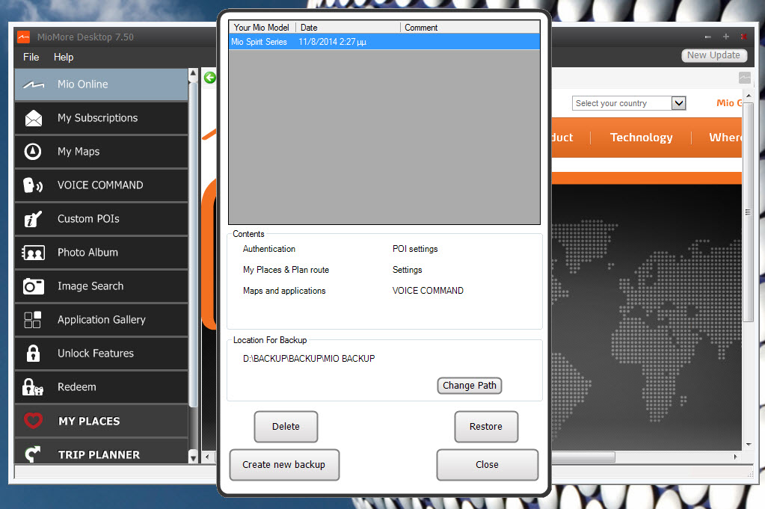Open the Redeem section
Image resolution: width=765 pixels, height=509 pixels.
click(x=101, y=387)
